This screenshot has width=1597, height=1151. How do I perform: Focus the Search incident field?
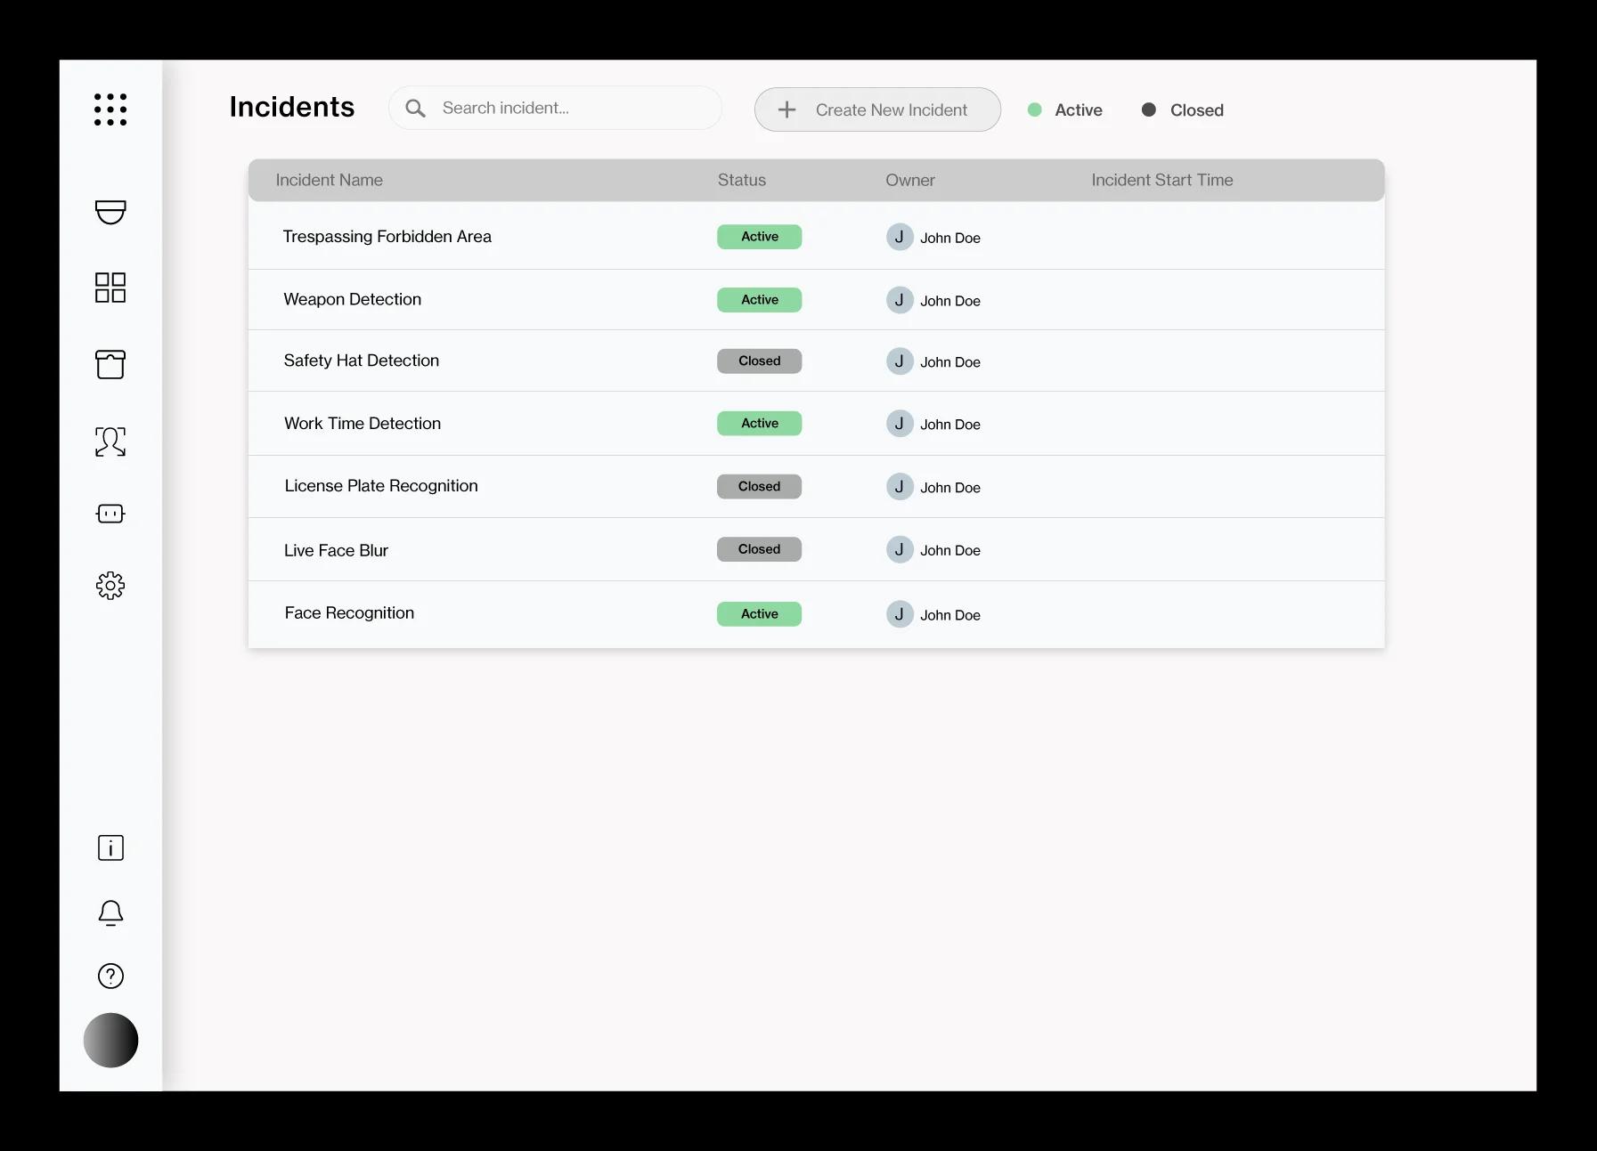[555, 108]
